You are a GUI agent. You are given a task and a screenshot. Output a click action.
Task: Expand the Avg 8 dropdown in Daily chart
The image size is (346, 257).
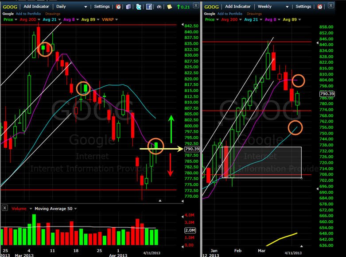78,19
